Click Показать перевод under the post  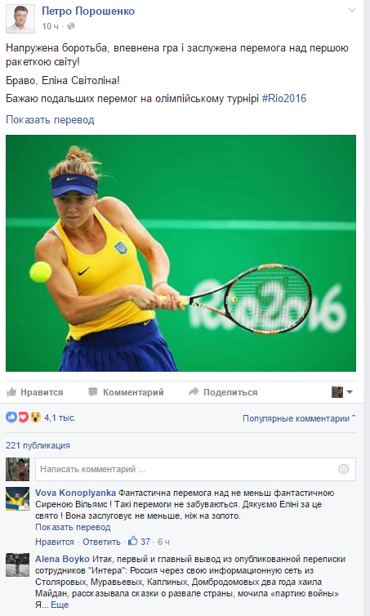[50, 119]
